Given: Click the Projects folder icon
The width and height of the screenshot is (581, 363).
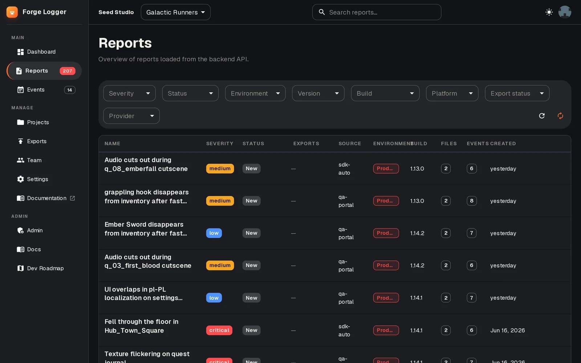Looking at the screenshot, I should [x=20, y=122].
